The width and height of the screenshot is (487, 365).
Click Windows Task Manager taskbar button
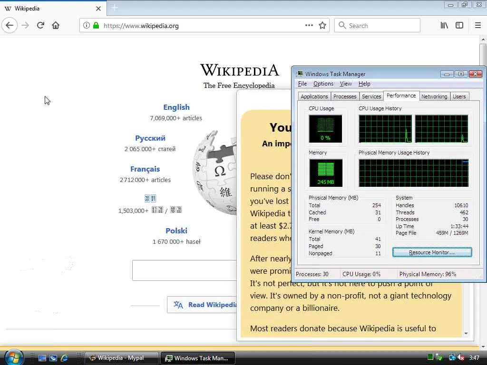click(x=197, y=358)
